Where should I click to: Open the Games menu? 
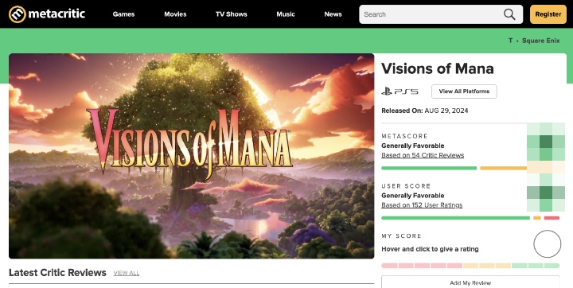[123, 14]
